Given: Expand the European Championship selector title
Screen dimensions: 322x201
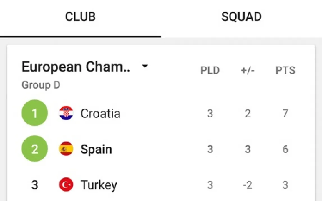Looking at the screenshot, I should coord(76,67).
